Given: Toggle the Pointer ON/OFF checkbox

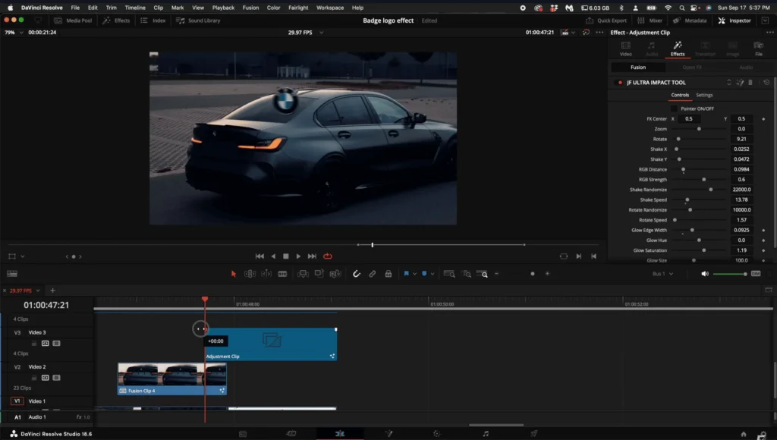Looking at the screenshot, I should [675, 107].
